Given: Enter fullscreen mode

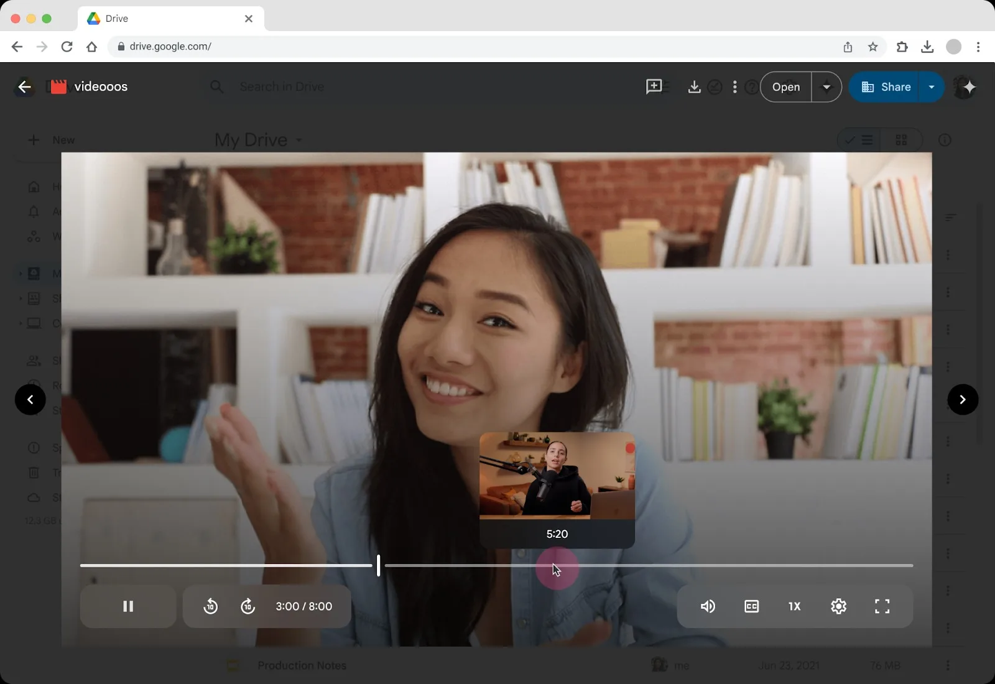Looking at the screenshot, I should click(882, 606).
